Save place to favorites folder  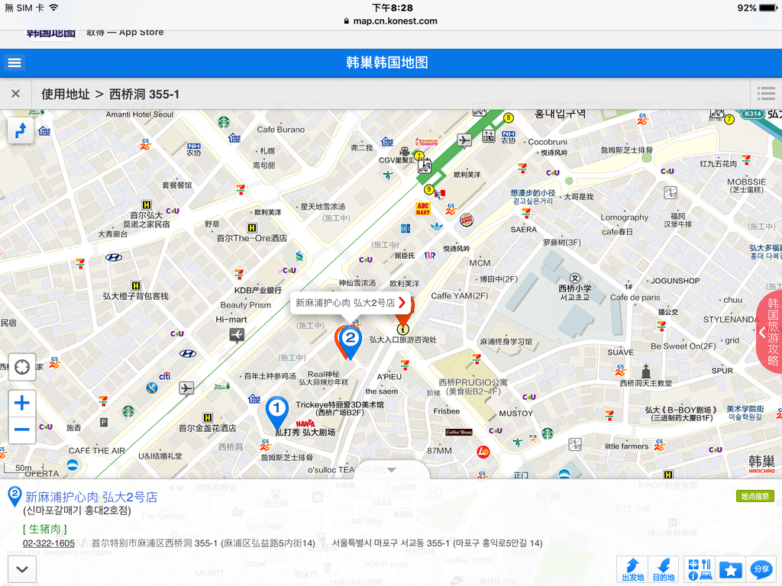pos(731,569)
